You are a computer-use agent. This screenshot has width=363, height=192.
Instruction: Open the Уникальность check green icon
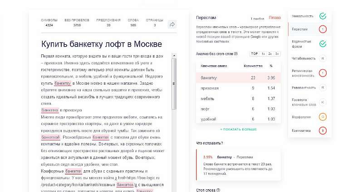pos(323,16)
